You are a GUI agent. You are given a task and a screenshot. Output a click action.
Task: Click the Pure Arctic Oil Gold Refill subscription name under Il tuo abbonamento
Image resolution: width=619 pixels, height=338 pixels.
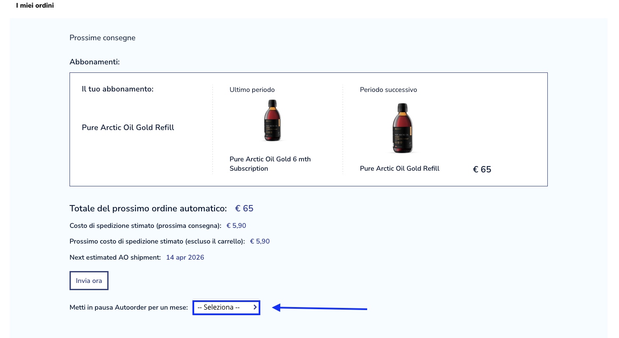click(128, 127)
